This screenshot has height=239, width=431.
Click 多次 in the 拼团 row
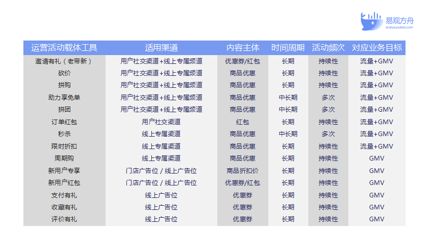click(328, 110)
